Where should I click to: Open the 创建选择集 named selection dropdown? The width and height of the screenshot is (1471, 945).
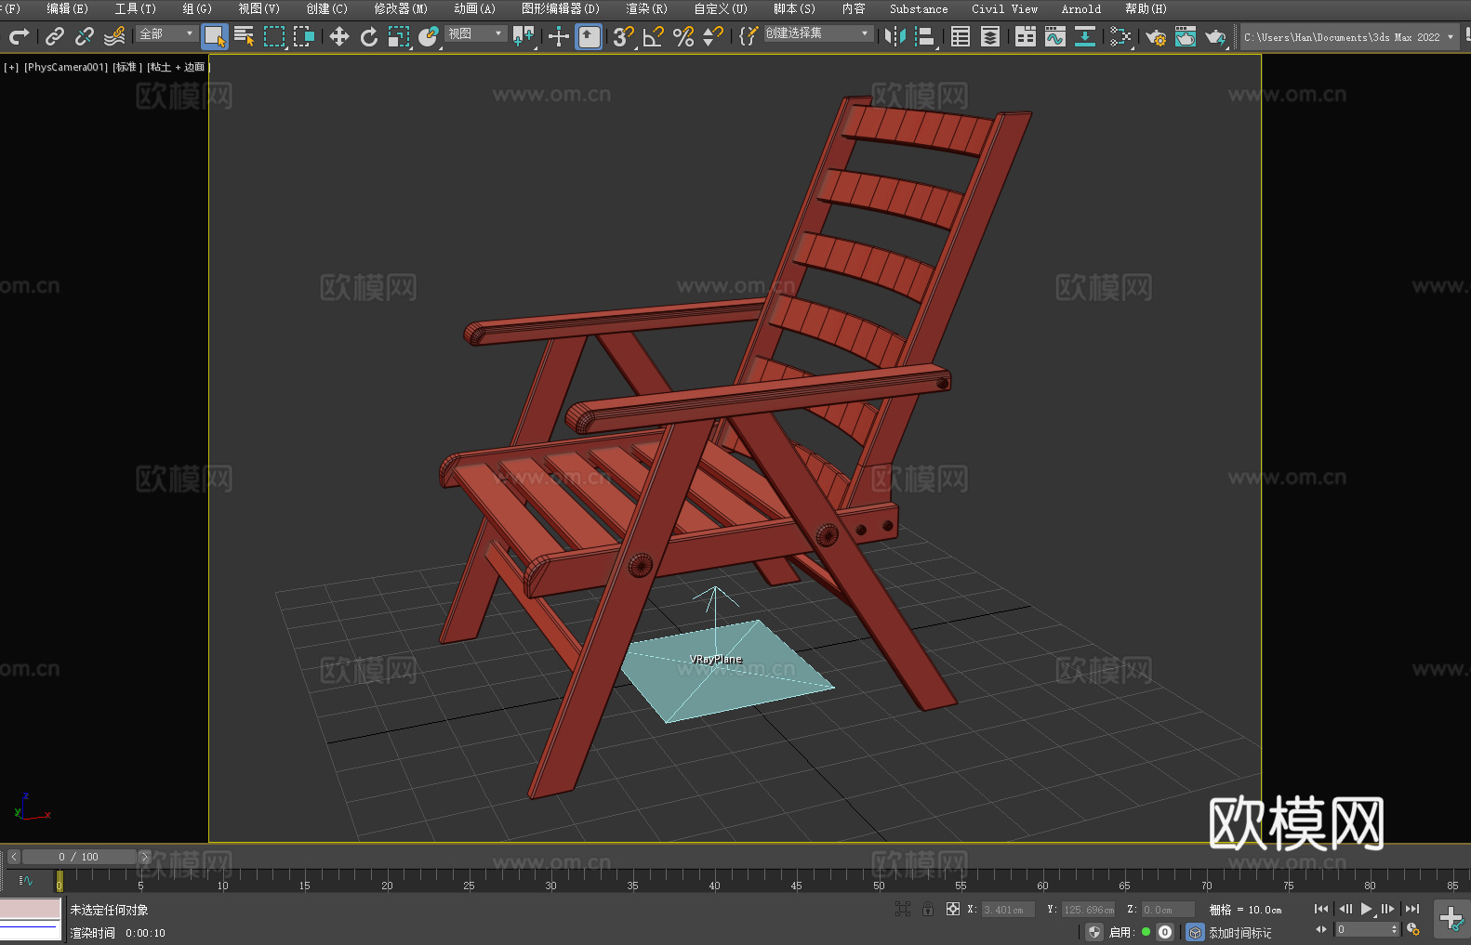[x=818, y=33]
